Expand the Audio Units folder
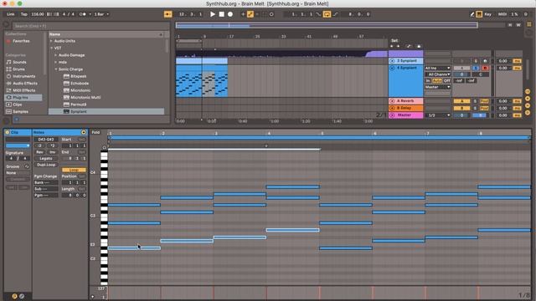This screenshot has height=301, width=536. coord(52,41)
